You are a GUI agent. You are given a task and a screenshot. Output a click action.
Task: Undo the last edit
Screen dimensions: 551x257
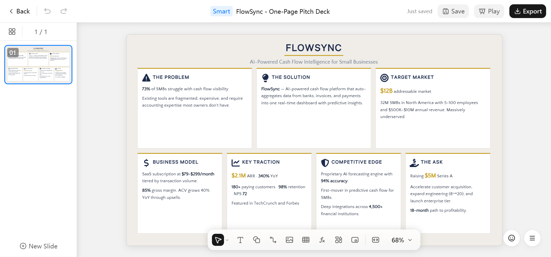click(x=47, y=11)
